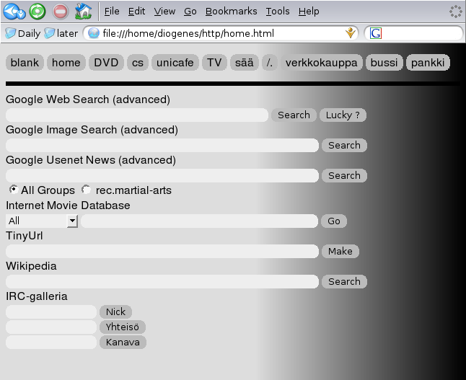The height and width of the screenshot is (380, 466).
Task: Click the Yhteisö button
Action: coord(123,327)
